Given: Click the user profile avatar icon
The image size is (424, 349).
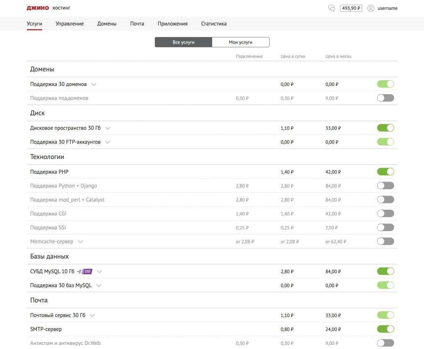Looking at the screenshot, I should [x=371, y=8].
